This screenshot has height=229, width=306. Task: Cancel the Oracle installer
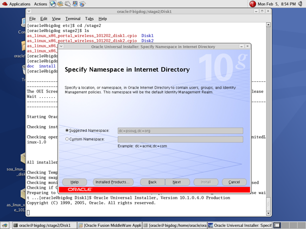[234, 182]
